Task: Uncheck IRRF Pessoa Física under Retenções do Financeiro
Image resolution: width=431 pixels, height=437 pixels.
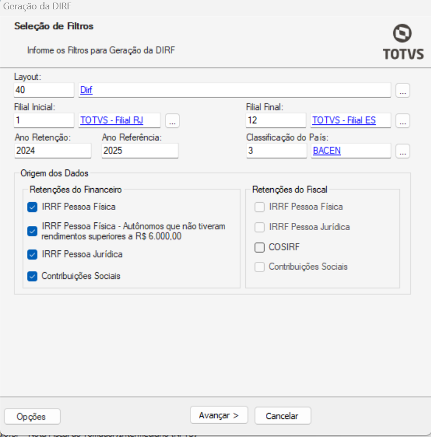Action: click(x=32, y=207)
